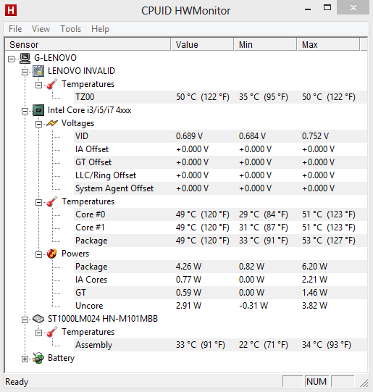Viewport: 373px width, 392px height.
Task: Select the GT Offset row
Action: pyautogui.click(x=221, y=162)
